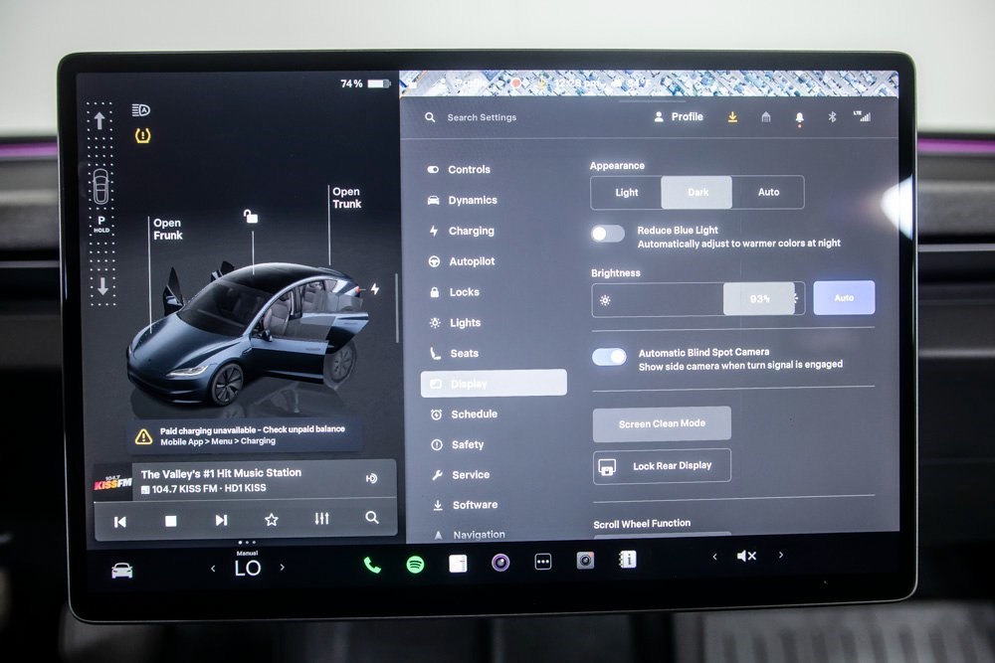The width and height of the screenshot is (995, 663).
Task: Open Service settings menu
Action: (x=461, y=475)
